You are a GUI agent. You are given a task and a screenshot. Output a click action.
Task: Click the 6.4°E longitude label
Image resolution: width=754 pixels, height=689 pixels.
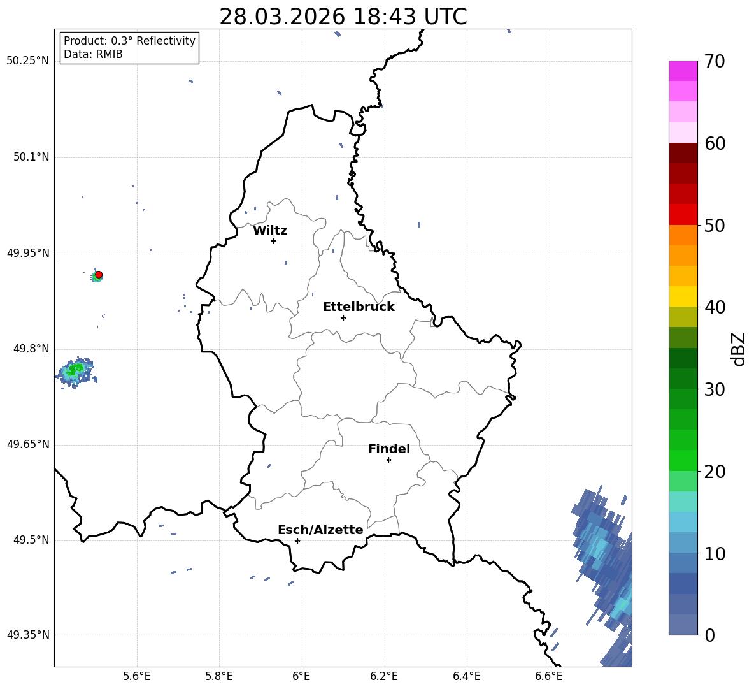pyautogui.click(x=466, y=676)
